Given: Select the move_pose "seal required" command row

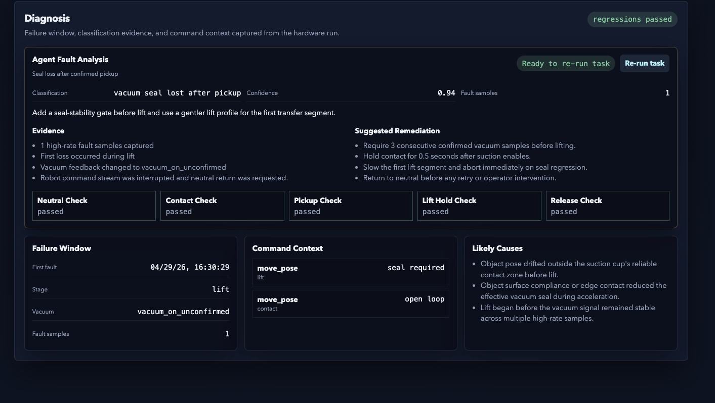Looking at the screenshot, I should click(x=351, y=272).
